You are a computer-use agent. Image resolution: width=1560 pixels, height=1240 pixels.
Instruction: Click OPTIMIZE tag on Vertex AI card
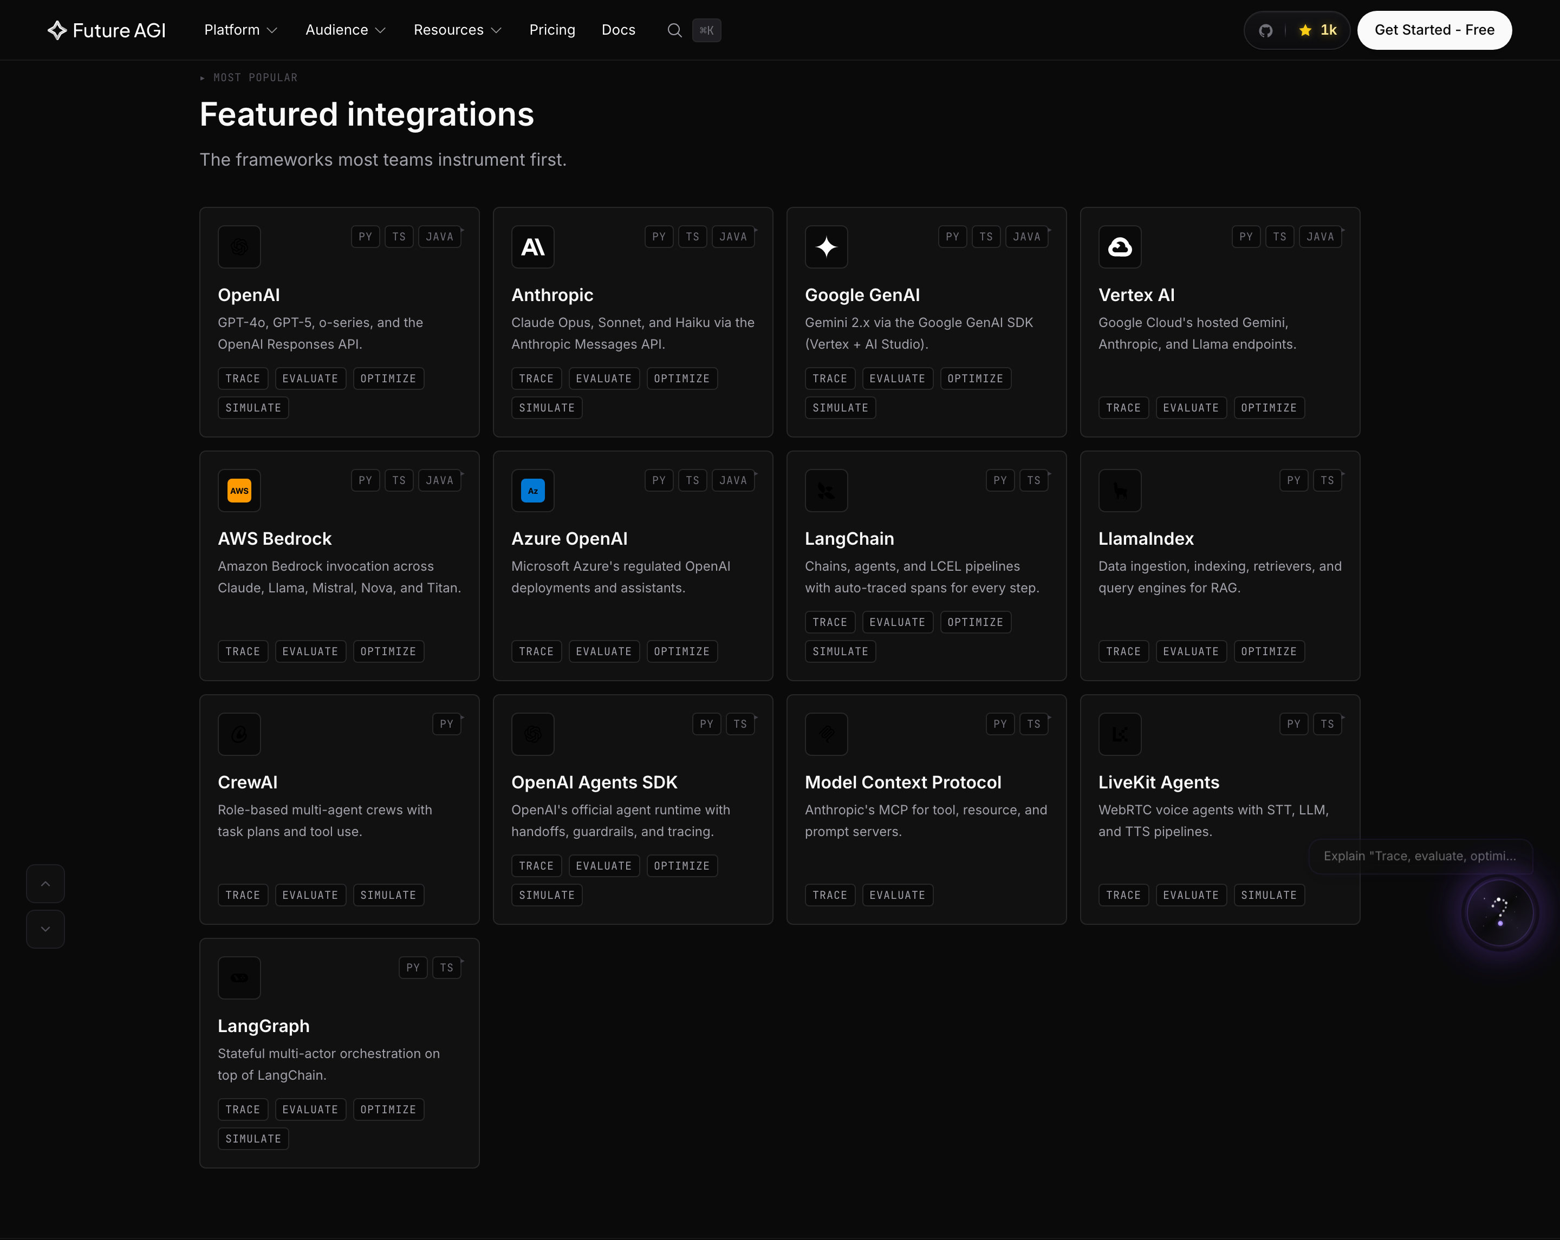(1269, 408)
